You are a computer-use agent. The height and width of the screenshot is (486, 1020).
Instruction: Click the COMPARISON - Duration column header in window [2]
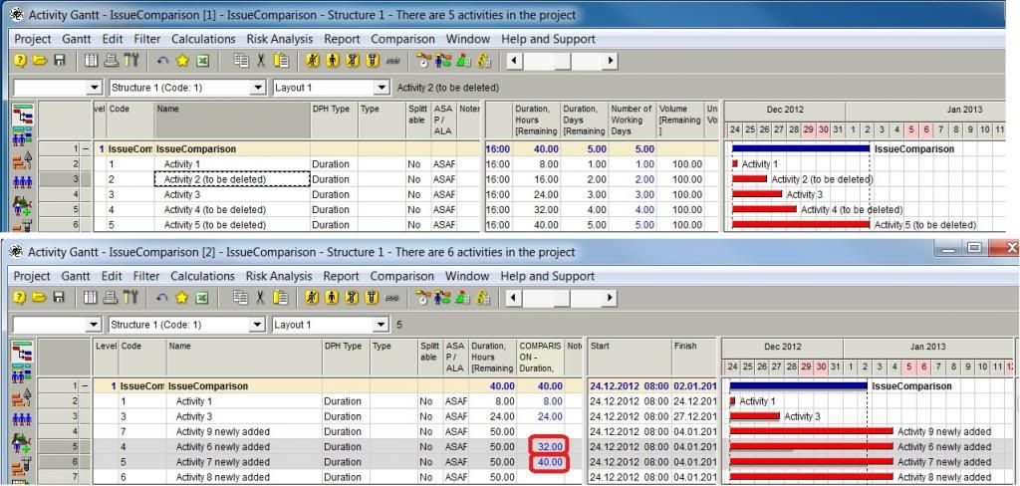(x=541, y=358)
